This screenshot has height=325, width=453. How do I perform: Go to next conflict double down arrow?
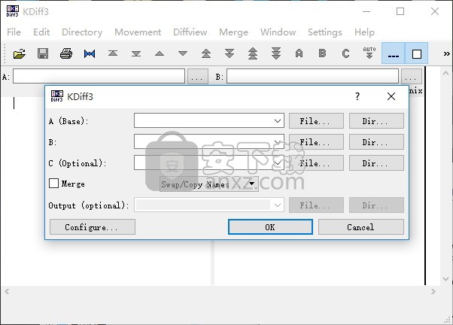[x=230, y=53]
